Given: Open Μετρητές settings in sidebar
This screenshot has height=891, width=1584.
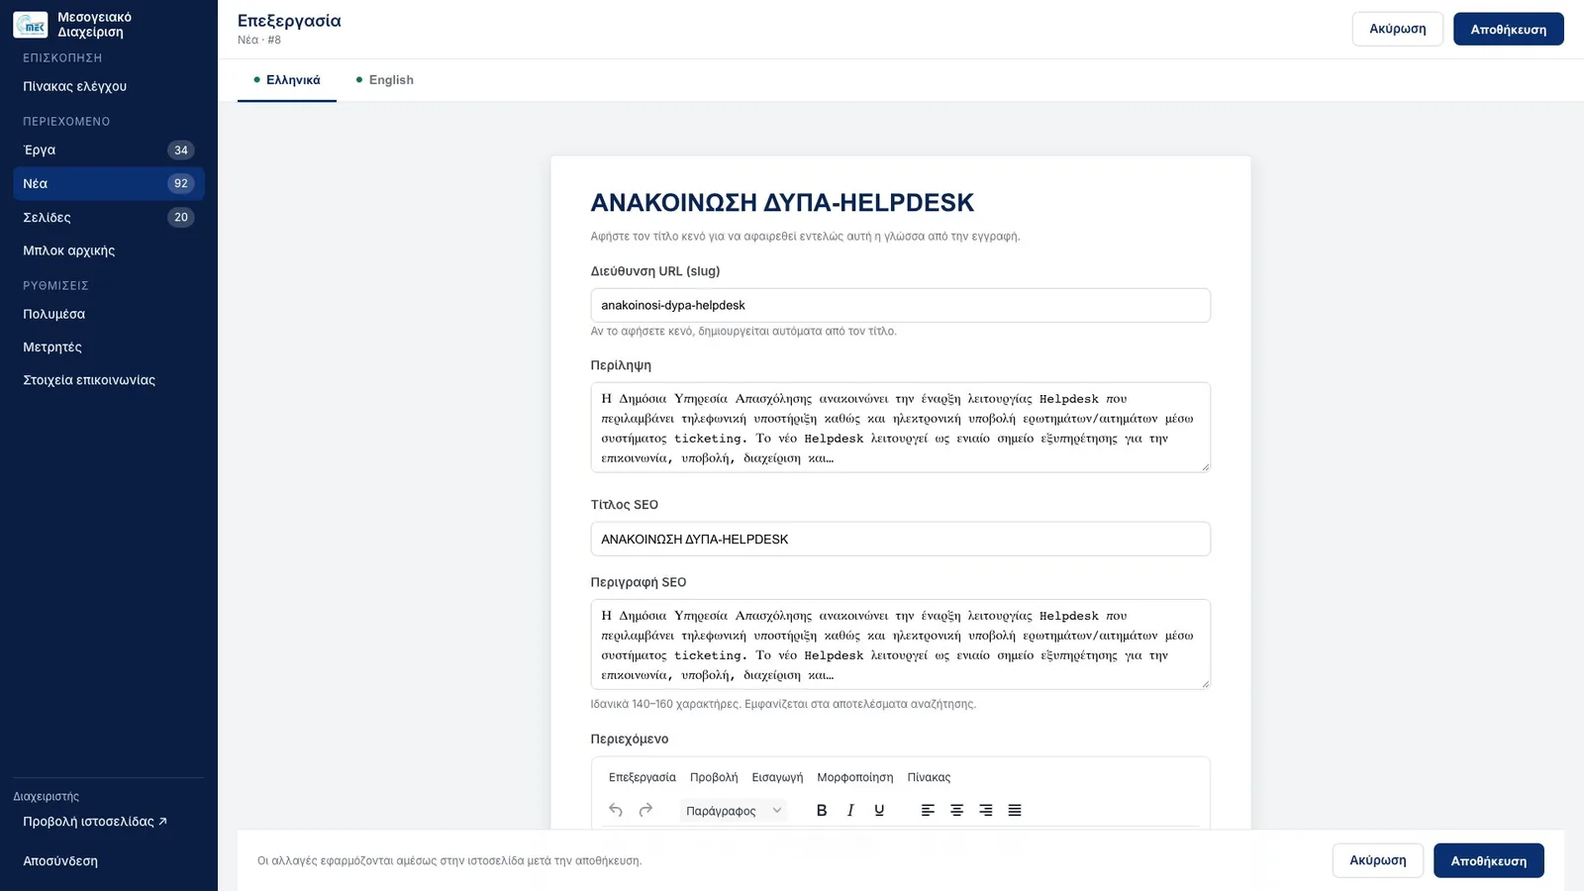Looking at the screenshot, I should click(109, 347).
